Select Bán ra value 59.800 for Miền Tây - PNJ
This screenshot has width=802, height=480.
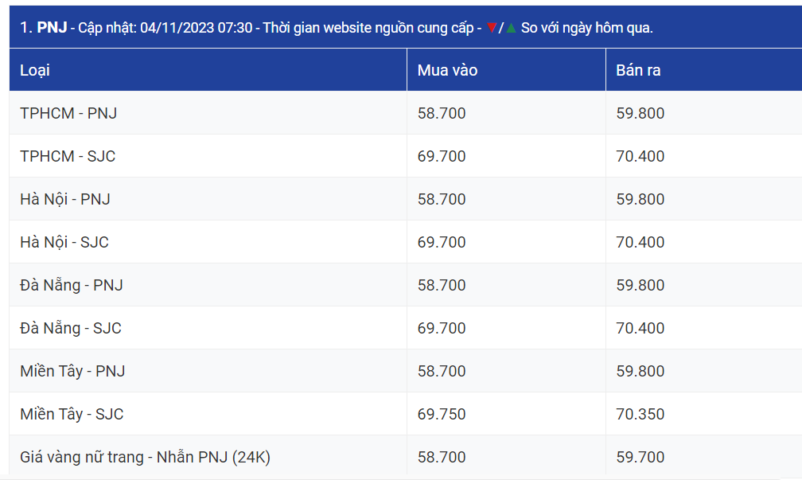(x=640, y=371)
